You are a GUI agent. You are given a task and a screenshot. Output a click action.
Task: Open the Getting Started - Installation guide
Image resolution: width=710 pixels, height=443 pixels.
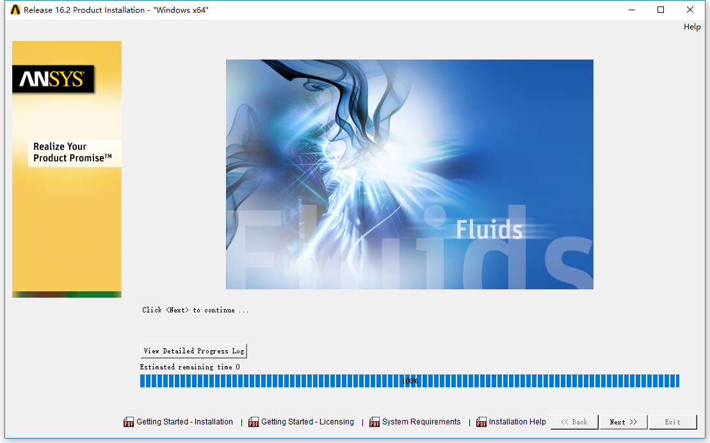tap(185, 422)
